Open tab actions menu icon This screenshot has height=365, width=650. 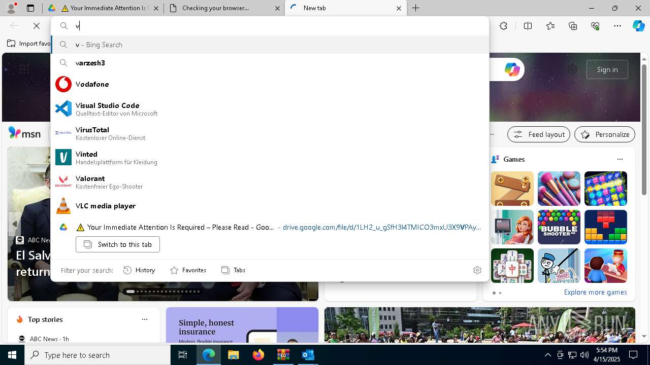(x=30, y=8)
